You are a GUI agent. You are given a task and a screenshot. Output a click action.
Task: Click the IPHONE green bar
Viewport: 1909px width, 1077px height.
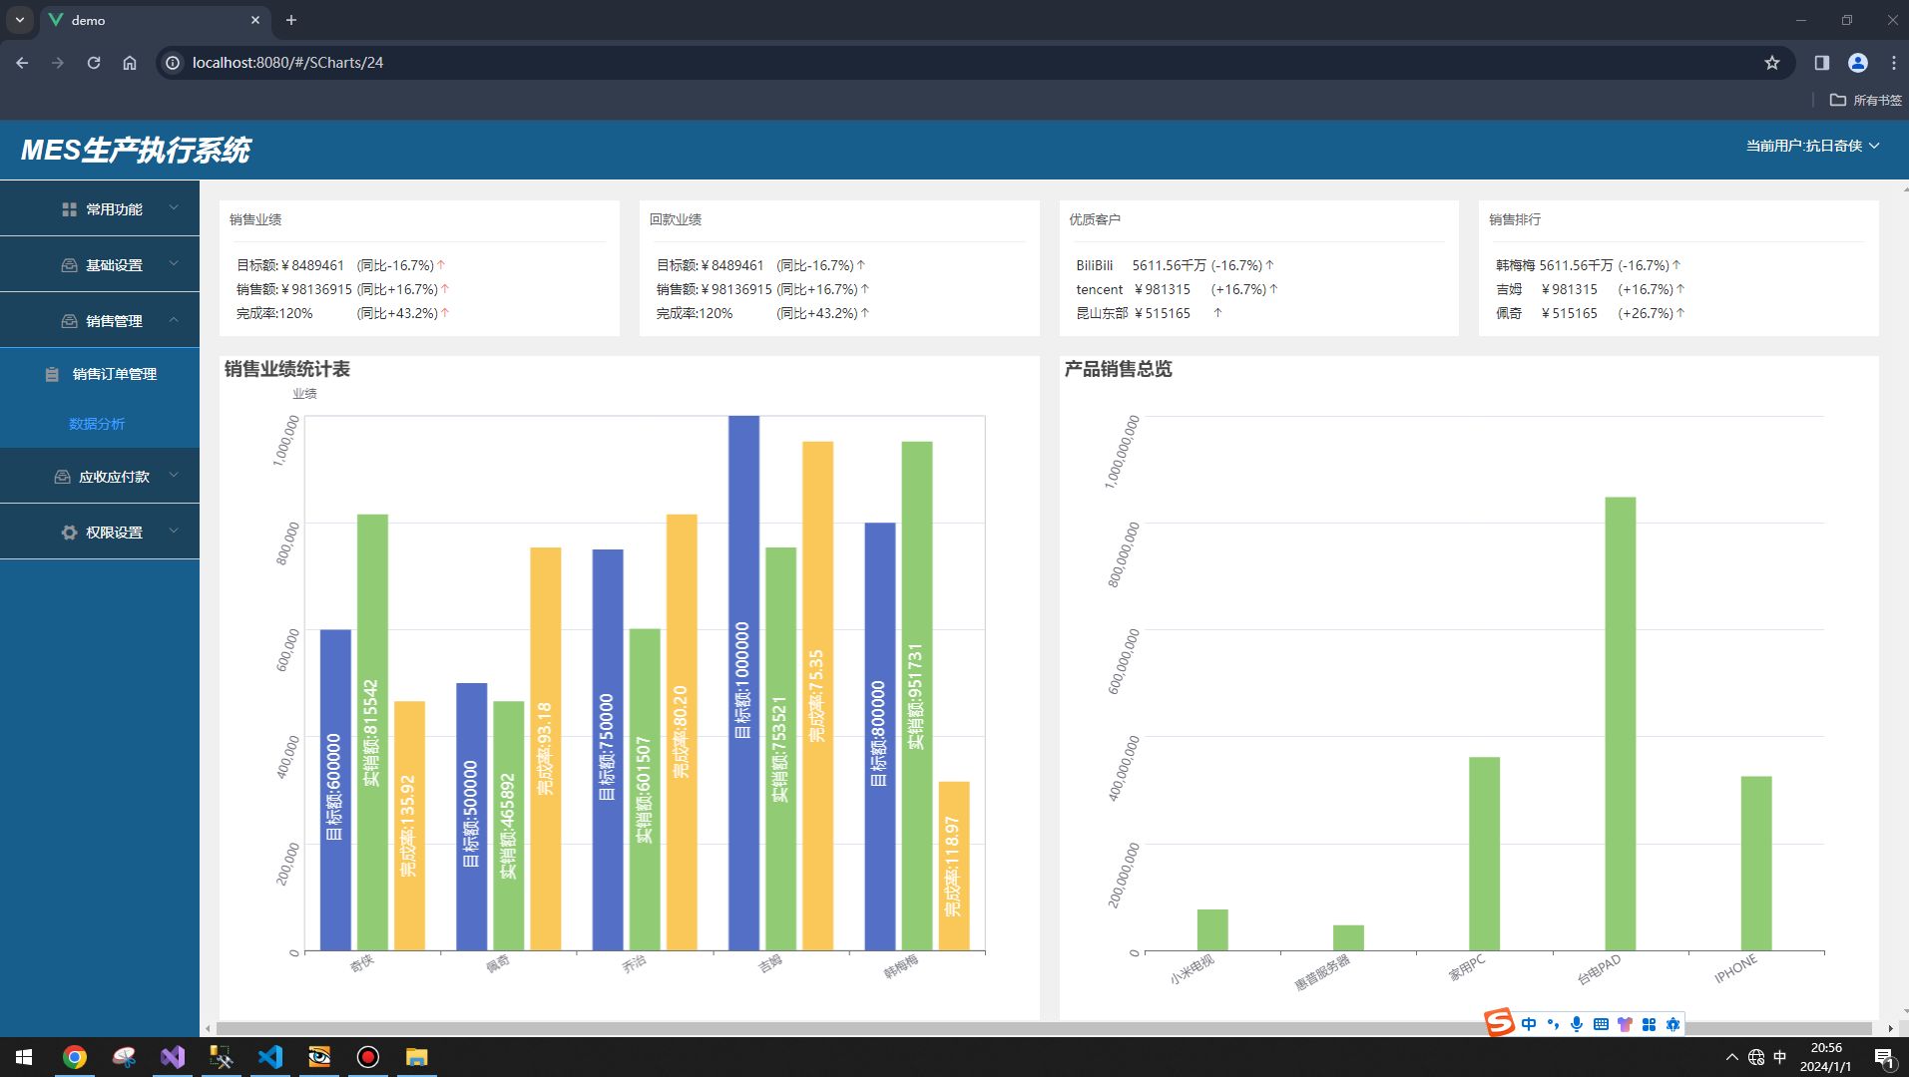(x=1756, y=864)
